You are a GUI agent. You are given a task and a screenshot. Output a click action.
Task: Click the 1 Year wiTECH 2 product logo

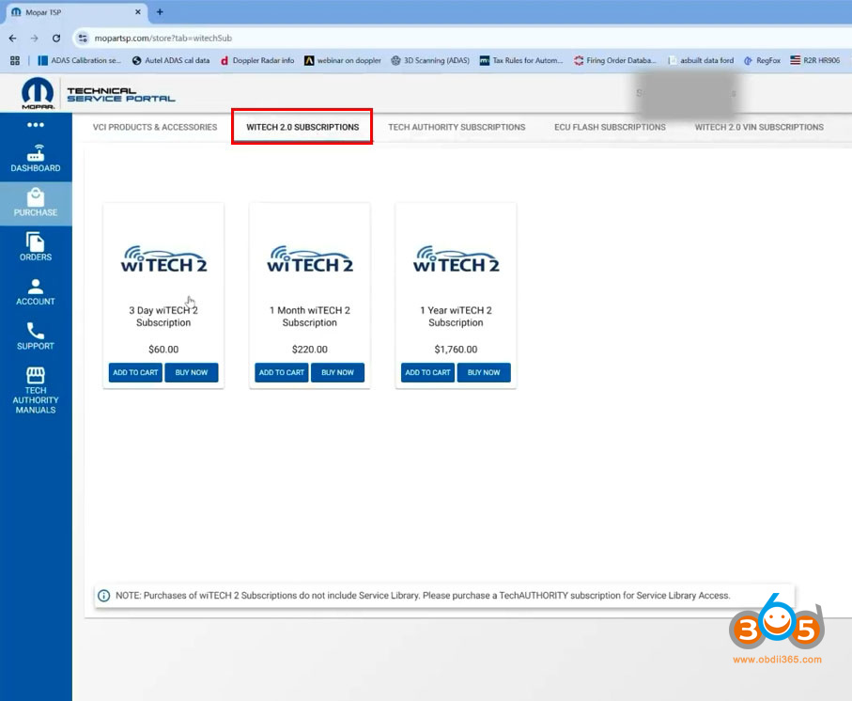tap(456, 259)
